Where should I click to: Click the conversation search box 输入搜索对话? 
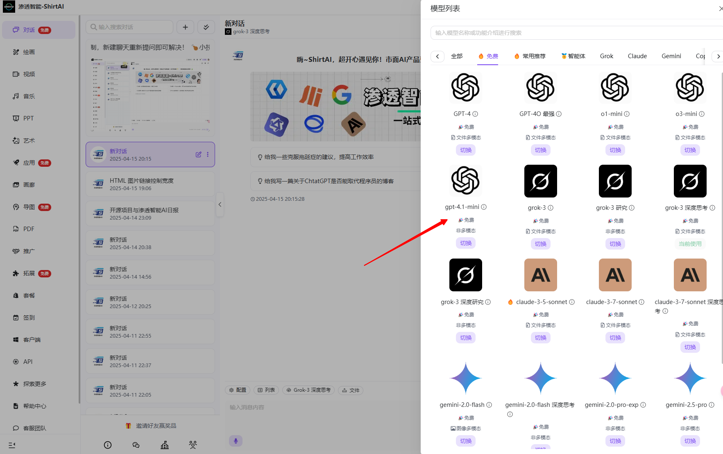[129, 27]
